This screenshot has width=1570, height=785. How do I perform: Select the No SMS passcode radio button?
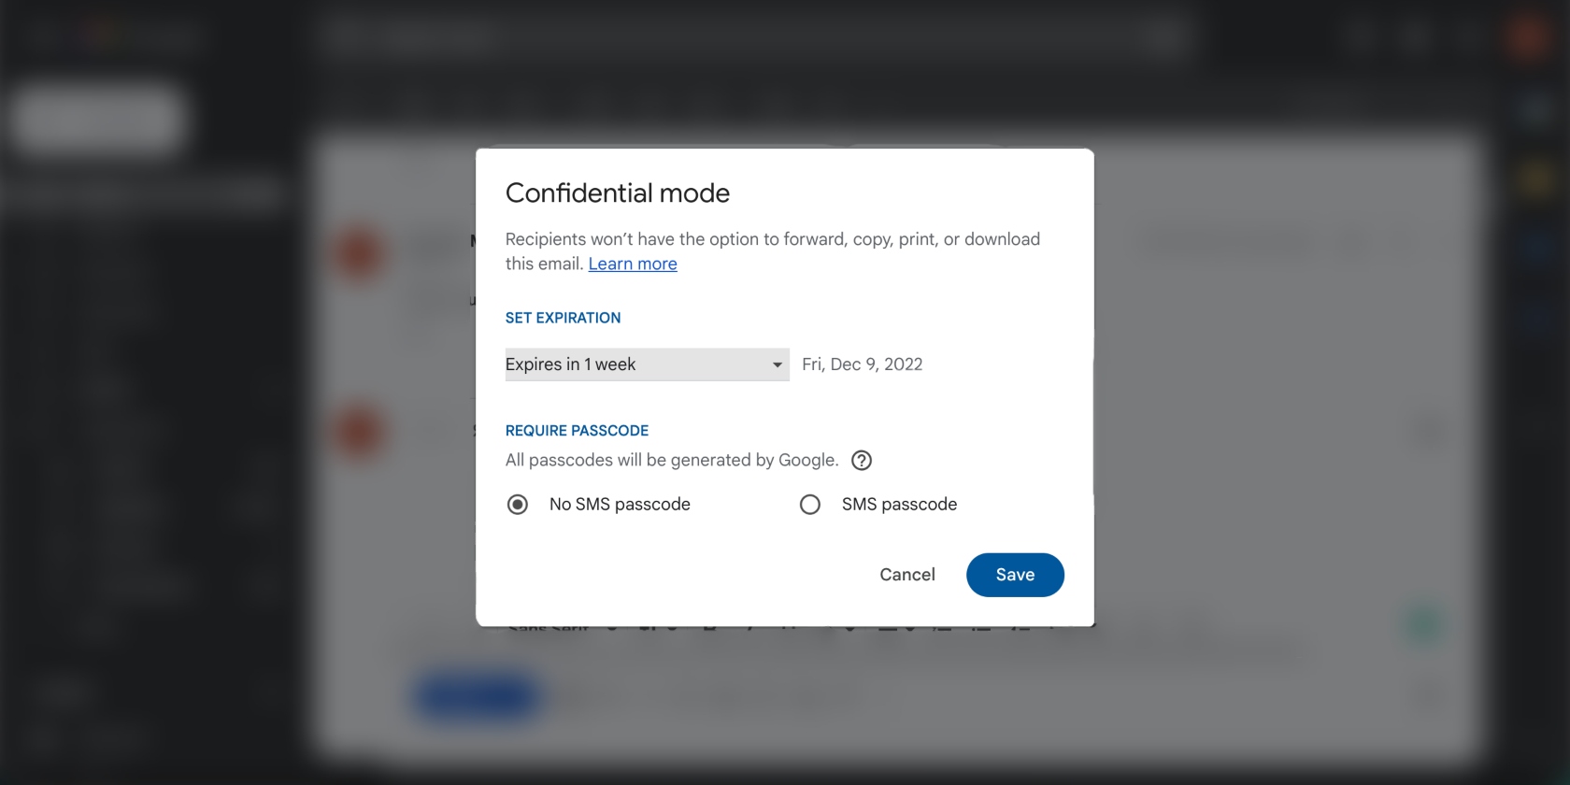point(518,505)
